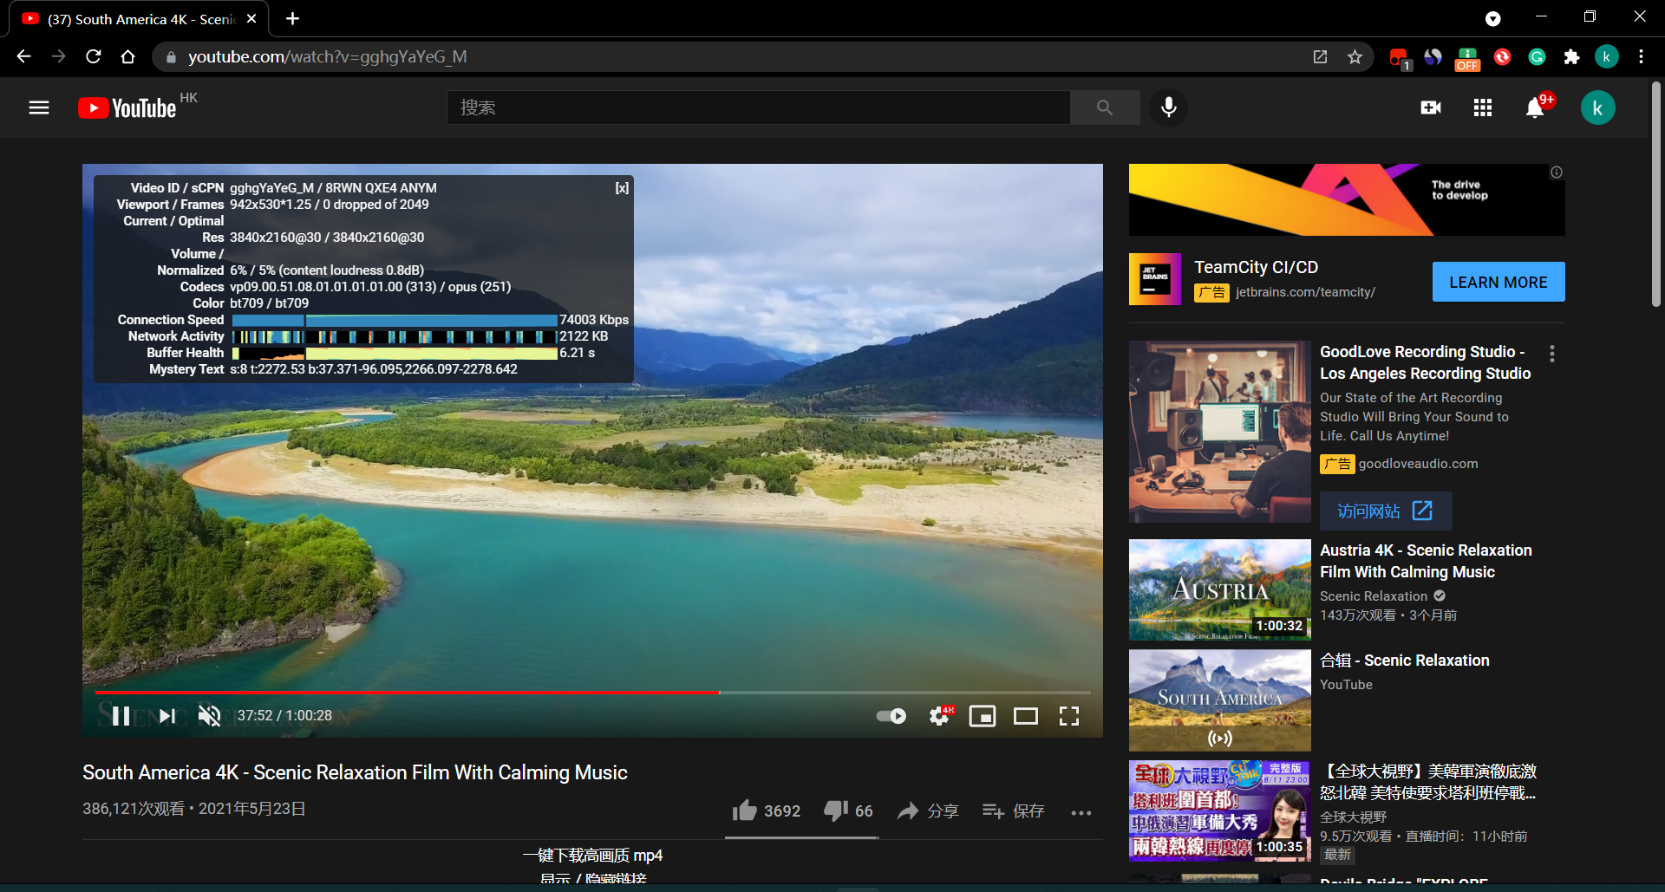
Task: Open player settings gear
Action: pyautogui.click(x=939, y=716)
